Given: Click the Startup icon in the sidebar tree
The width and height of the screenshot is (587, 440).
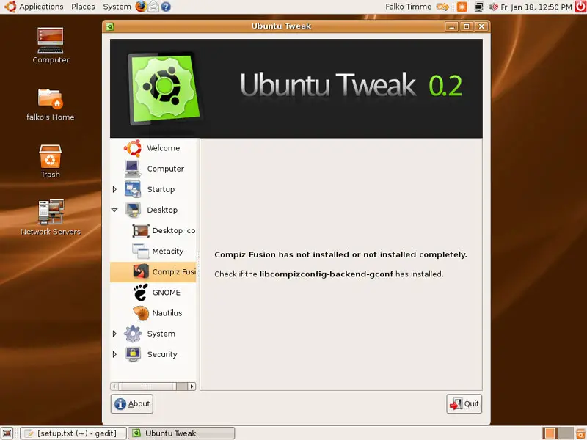Looking at the screenshot, I should coord(133,189).
